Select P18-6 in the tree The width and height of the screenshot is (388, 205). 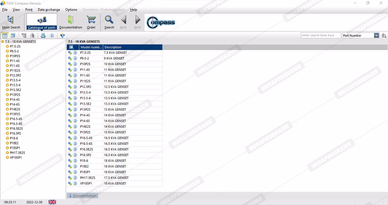tap(14, 138)
